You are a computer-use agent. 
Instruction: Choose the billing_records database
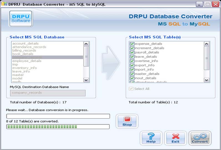[24, 51]
